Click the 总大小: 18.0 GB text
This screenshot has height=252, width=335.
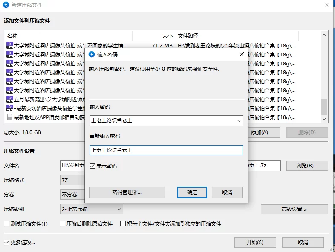point(23,132)
